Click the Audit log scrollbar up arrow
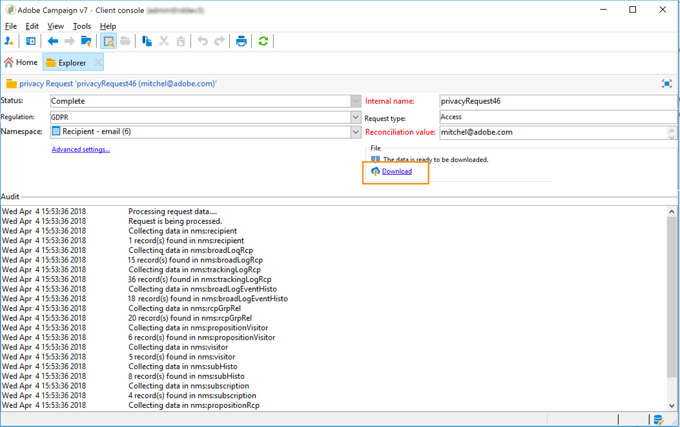Viewport: 680px width, 427px height. point(672,211)
